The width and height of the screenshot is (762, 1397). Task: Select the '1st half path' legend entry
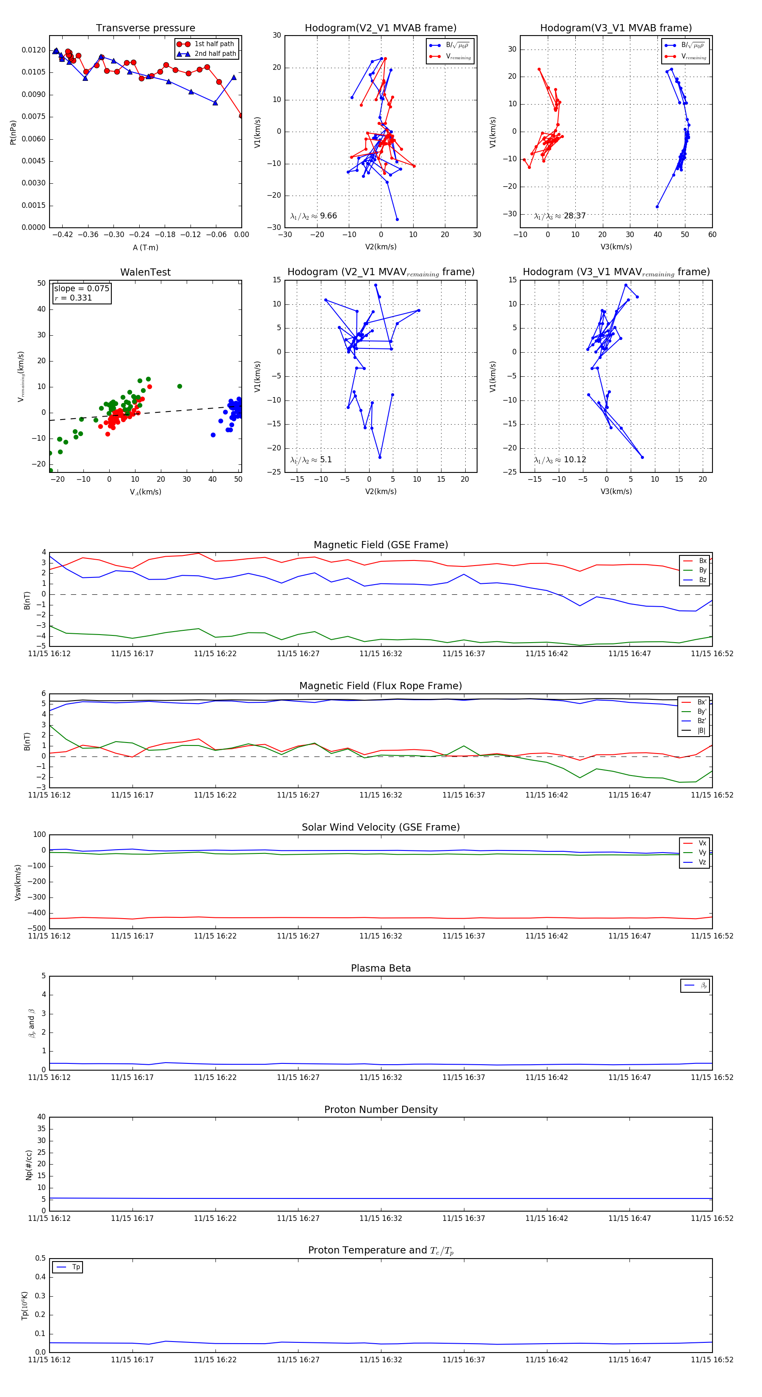pos(207,44)
